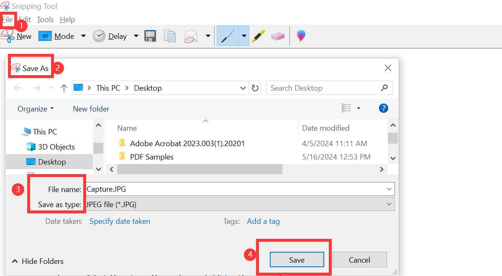Click the Specify date taken link

(x=120, y=221)
